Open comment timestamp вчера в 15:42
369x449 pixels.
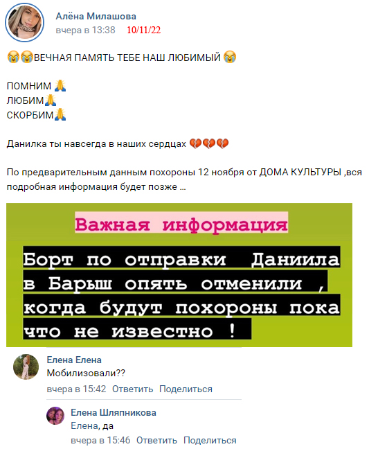pos(76,389)
